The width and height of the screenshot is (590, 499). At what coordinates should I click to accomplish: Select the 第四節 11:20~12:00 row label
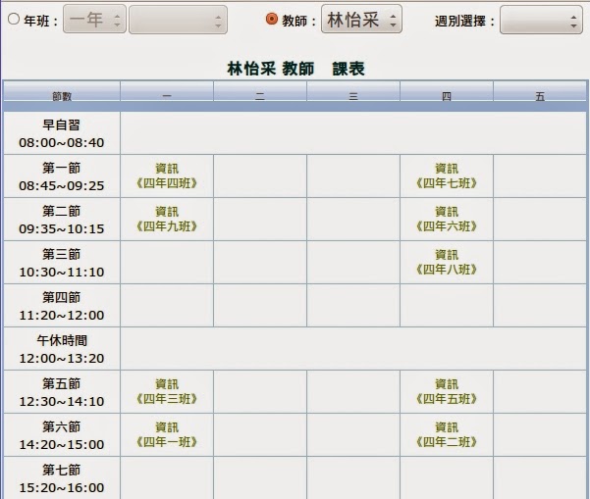click(x=62, y=306)
